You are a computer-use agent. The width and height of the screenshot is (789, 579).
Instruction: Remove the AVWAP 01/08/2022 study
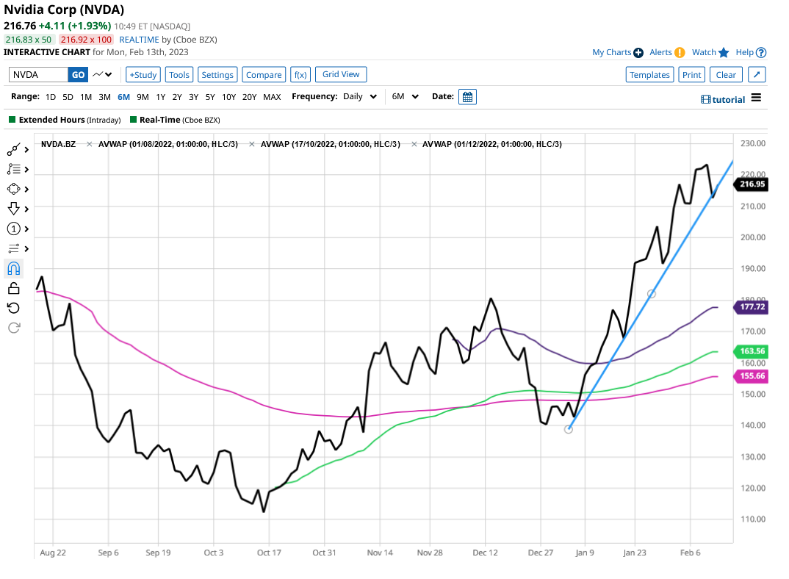click(89, 145)
